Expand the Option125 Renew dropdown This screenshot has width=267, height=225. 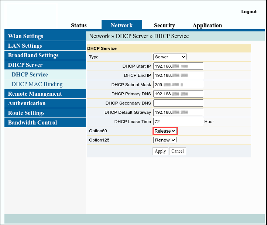pyautogui.click(x=165, y=140)
